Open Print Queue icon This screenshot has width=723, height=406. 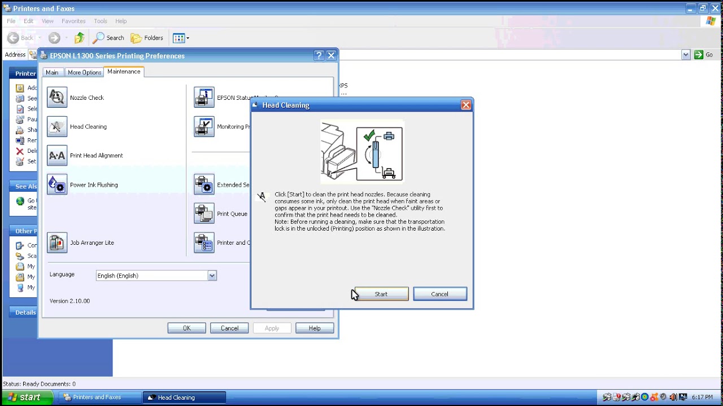[x=204, y=214]
